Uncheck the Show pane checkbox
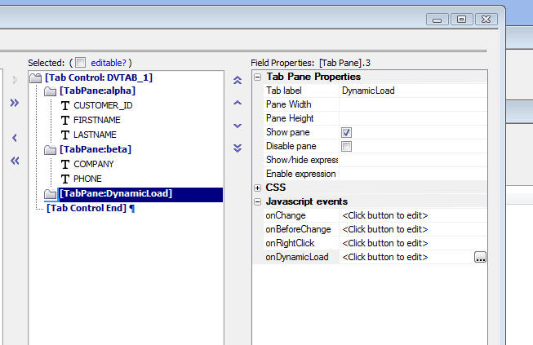 pos(346,132)
